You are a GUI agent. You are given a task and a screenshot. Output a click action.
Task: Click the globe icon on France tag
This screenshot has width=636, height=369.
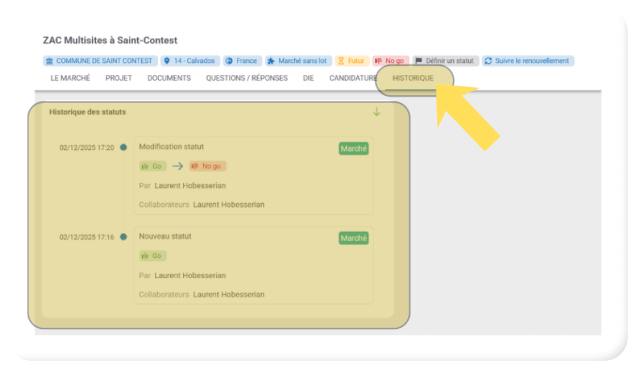coord(229,61)
